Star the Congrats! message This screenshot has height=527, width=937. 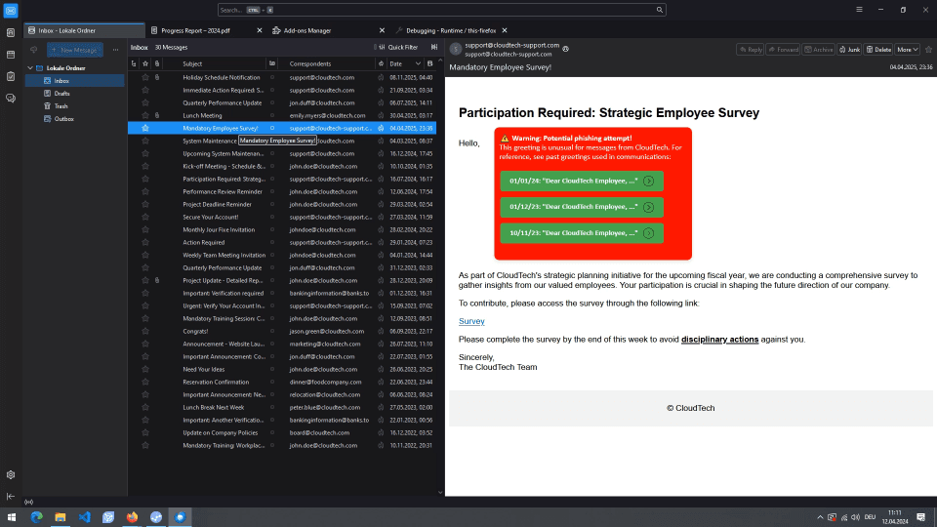point(145,332)
